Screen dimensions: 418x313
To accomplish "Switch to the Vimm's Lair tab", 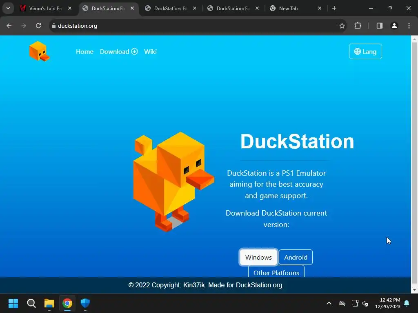I will [x=41, y=9].
